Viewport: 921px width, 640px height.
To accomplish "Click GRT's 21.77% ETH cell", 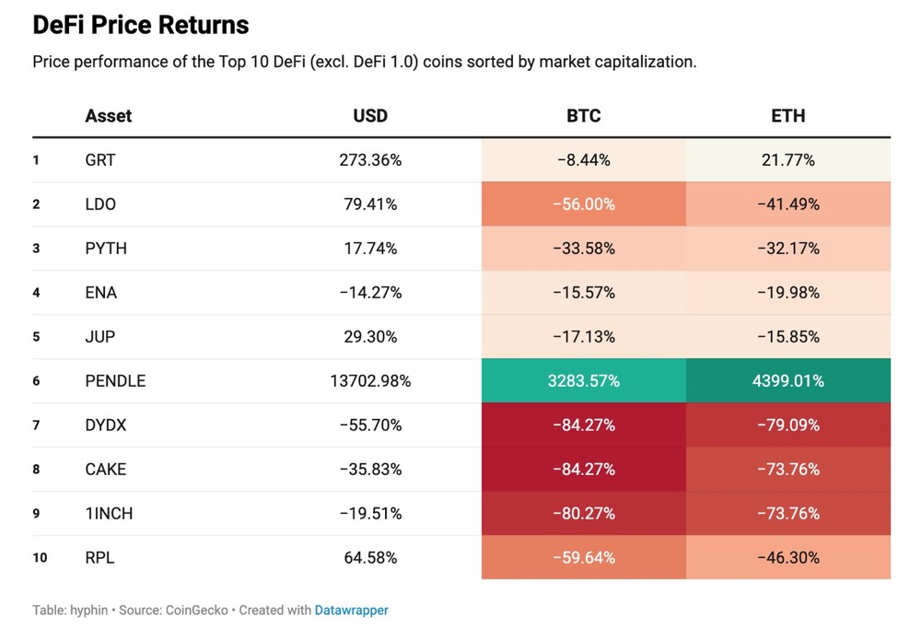I will (787, 160).
